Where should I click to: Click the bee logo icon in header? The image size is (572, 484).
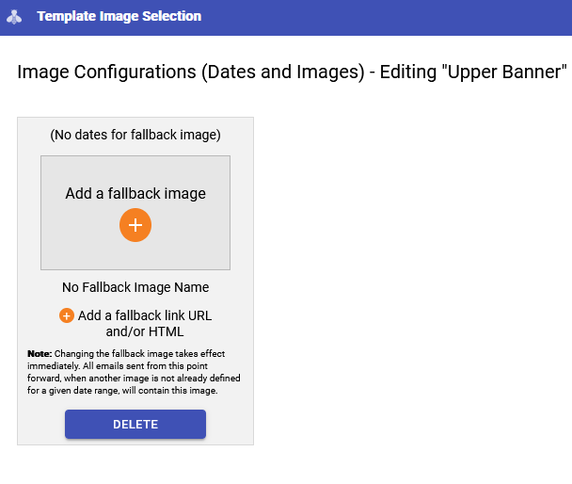coord(14,17)
